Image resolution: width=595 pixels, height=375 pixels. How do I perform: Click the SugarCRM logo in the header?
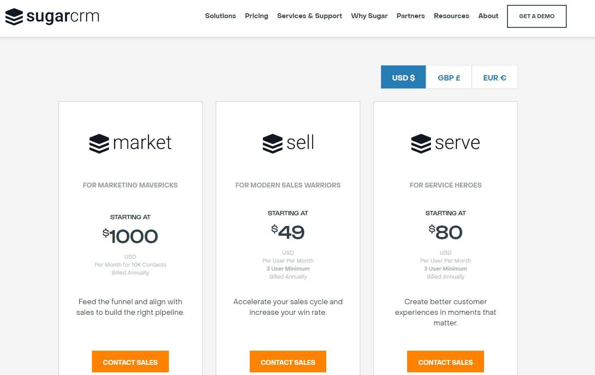tap(52, 16)
